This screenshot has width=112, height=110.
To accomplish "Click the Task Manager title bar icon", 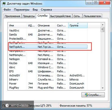I will click(x=4, y=4).
